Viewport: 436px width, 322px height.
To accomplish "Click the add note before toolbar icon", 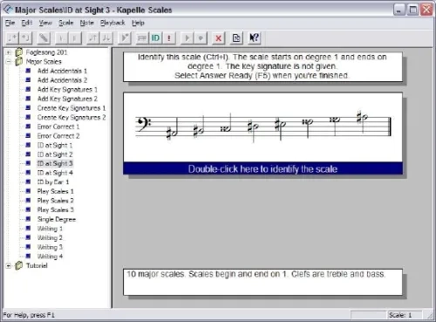I will pyautogui.click(x=26, y=38).
